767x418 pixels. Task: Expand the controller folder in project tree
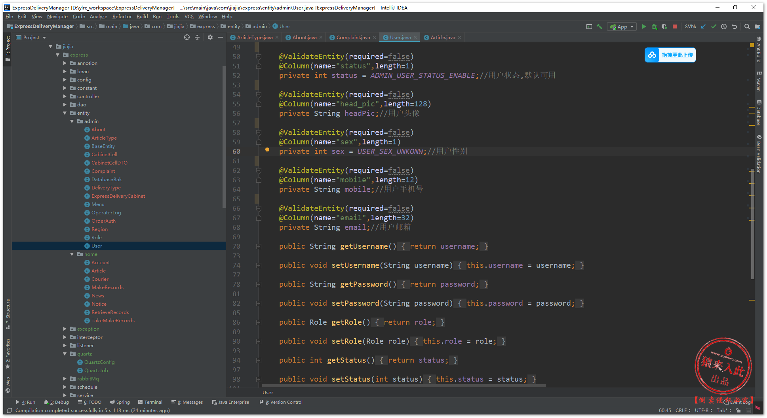click(65, 96)
